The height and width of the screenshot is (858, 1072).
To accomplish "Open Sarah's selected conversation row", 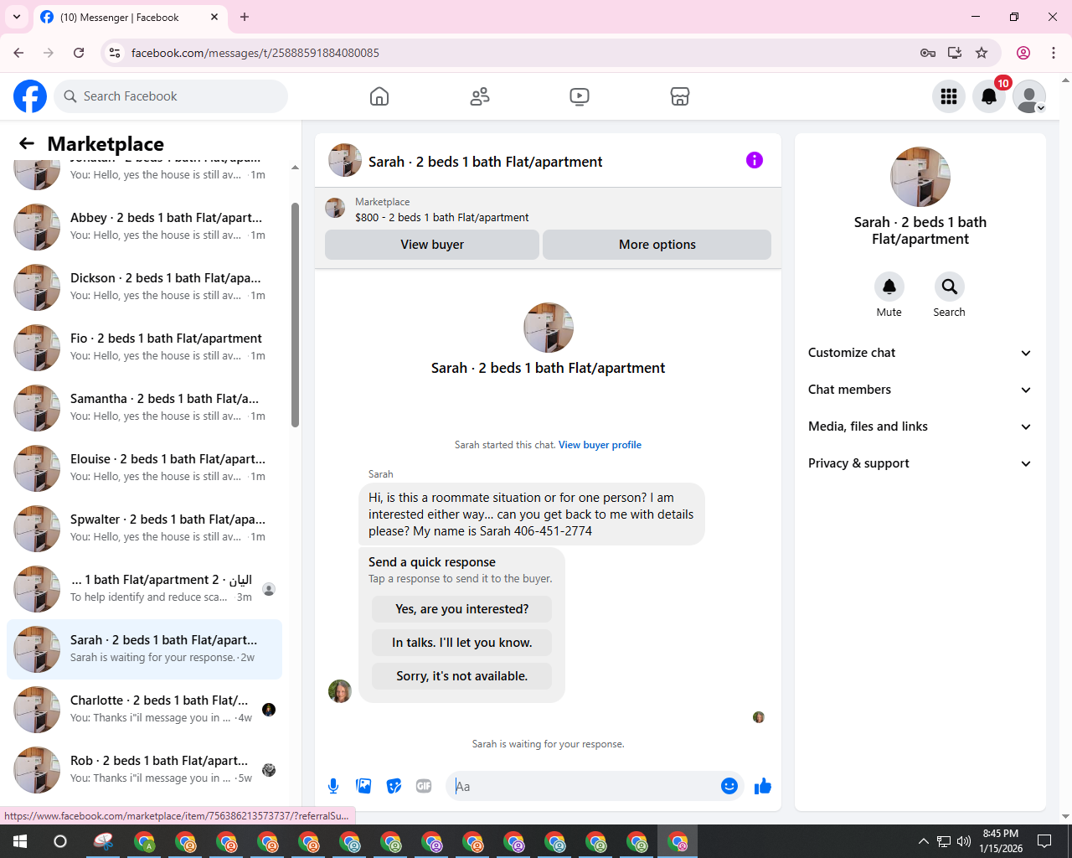I will [144, 649].
